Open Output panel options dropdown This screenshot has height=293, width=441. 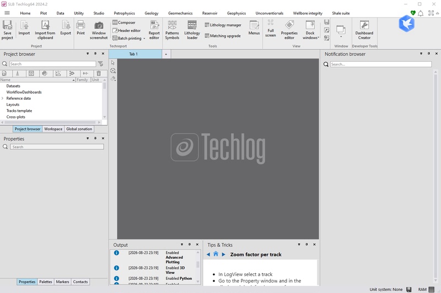coord(182,245)
